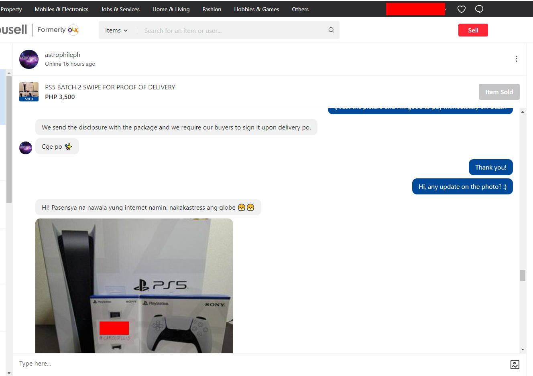
Task: Click the Thank you! message bubble
Action: click(491, 167)
